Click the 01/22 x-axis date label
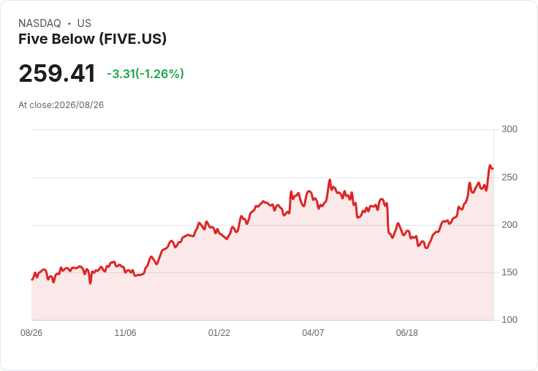 point(219,333)
